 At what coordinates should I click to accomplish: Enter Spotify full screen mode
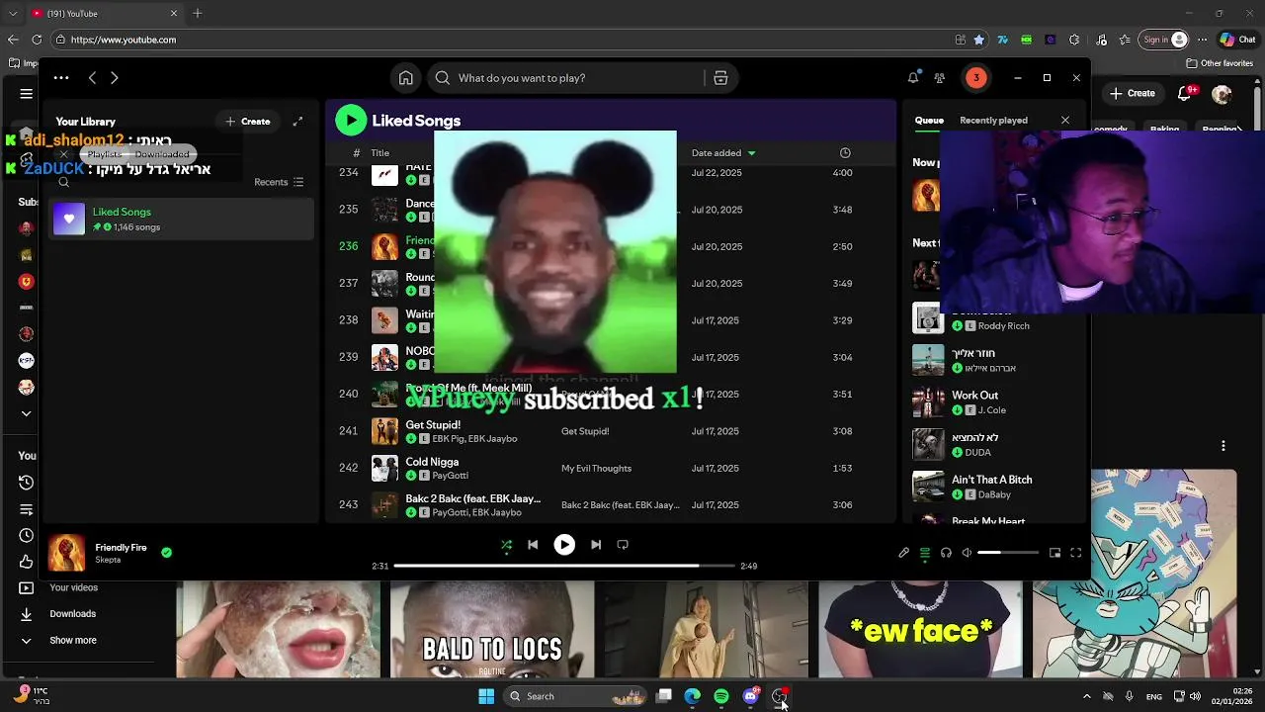(x=1075, y=553)
